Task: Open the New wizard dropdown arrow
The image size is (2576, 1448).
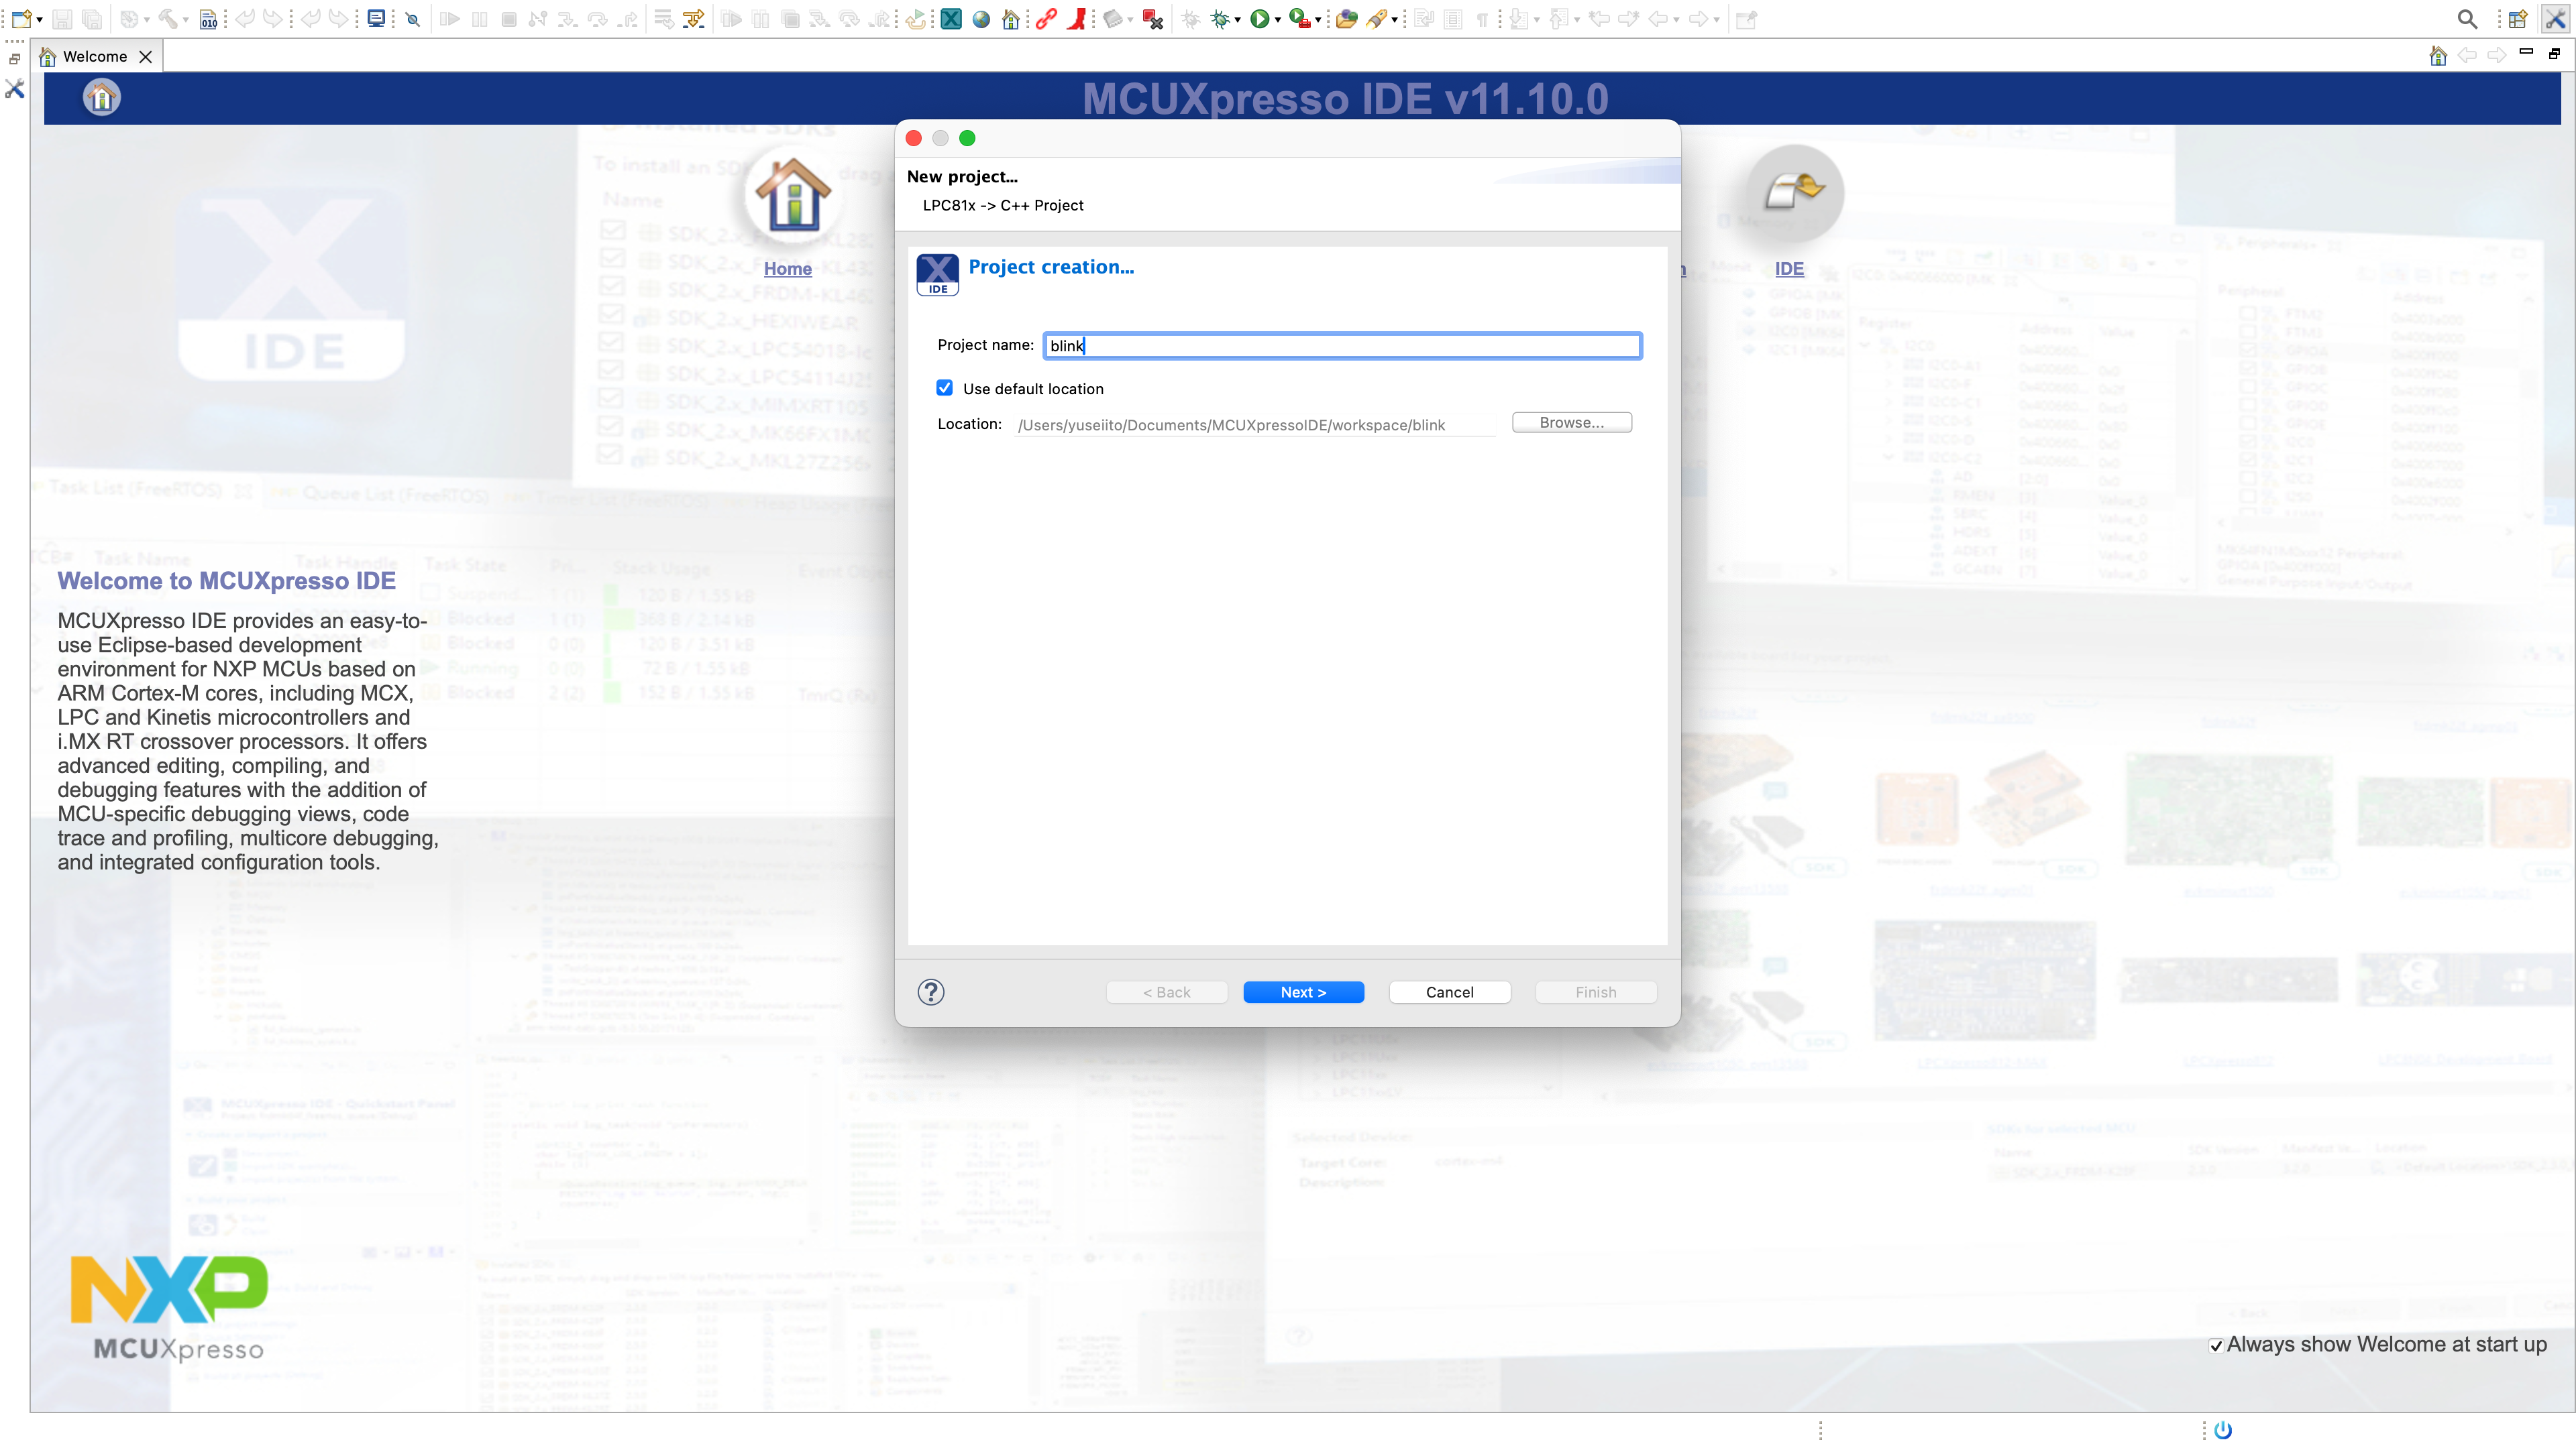Action: (39, 19)
